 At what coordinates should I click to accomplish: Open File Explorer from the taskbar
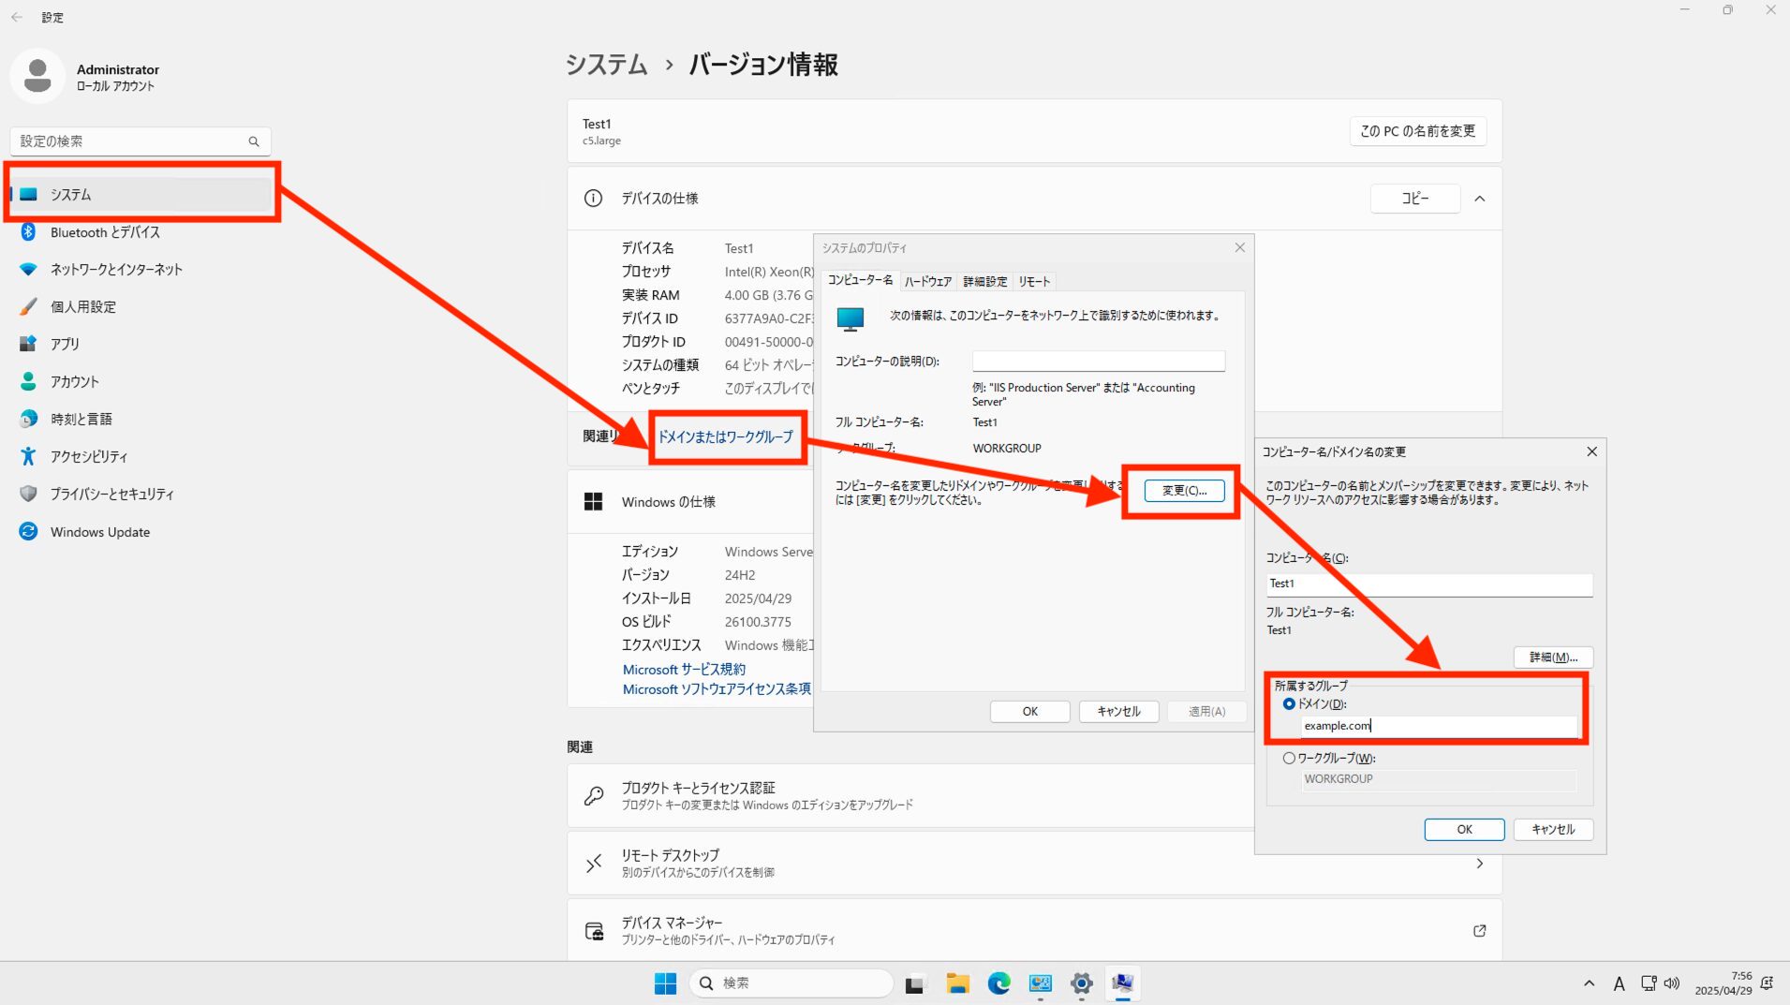[957, 983]
